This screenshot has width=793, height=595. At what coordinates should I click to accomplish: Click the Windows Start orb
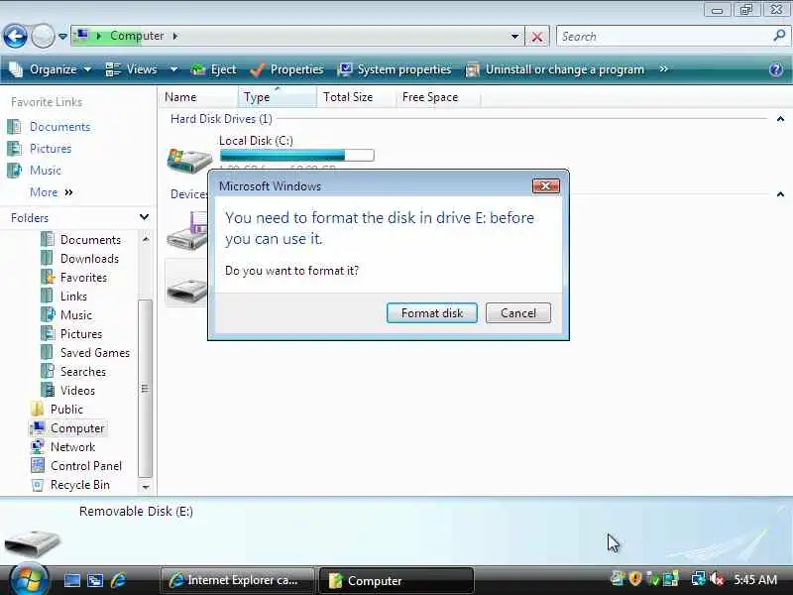[x=28, y=579]
